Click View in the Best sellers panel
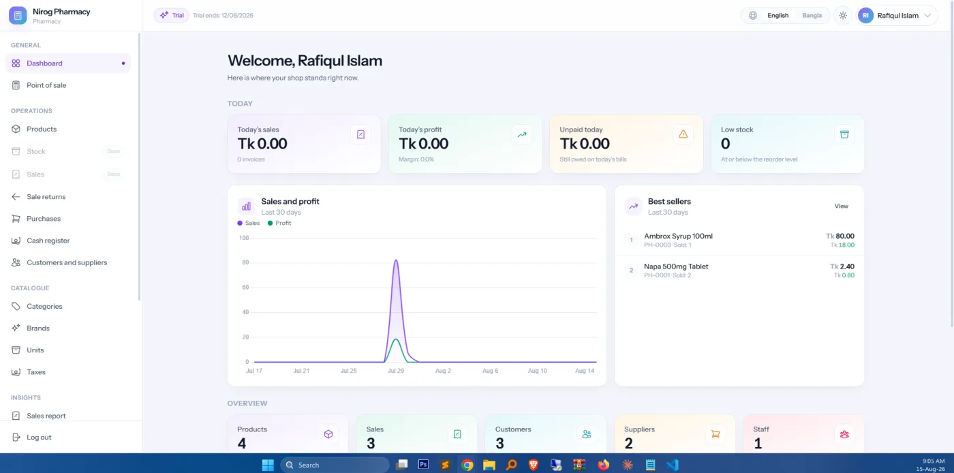Viewport: 954px width, 473px height. click(842, 206)
